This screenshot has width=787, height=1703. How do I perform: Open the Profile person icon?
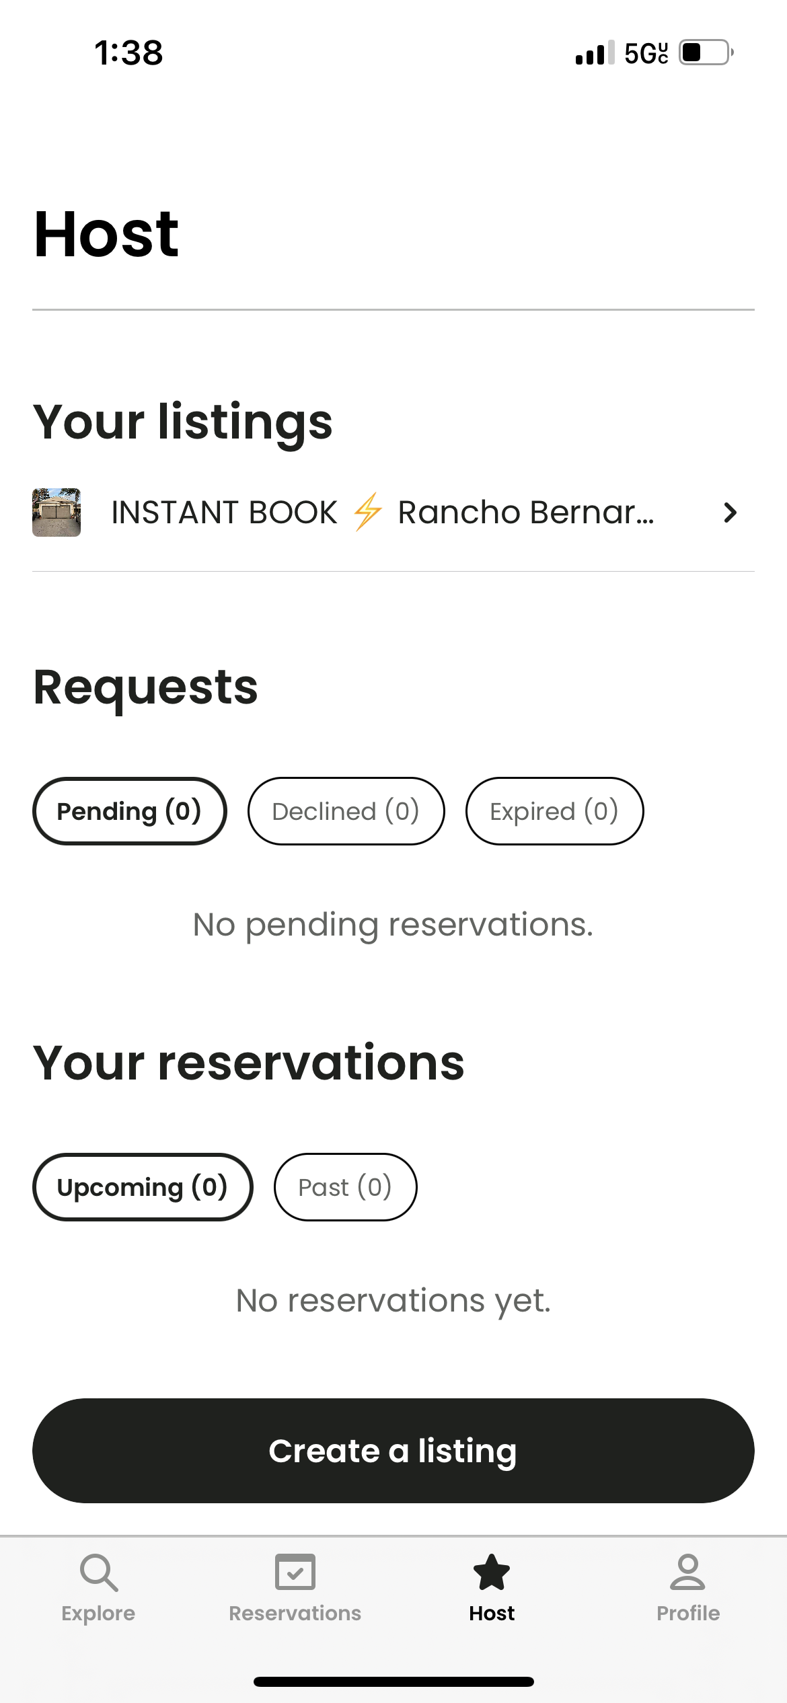click(x=687, y=1572)
